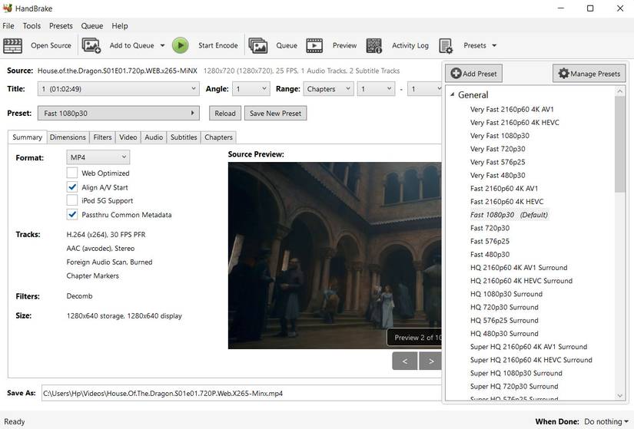
Task: Toggle the iPod 5G Support checkbox
Action: click(x=72, y=201)
